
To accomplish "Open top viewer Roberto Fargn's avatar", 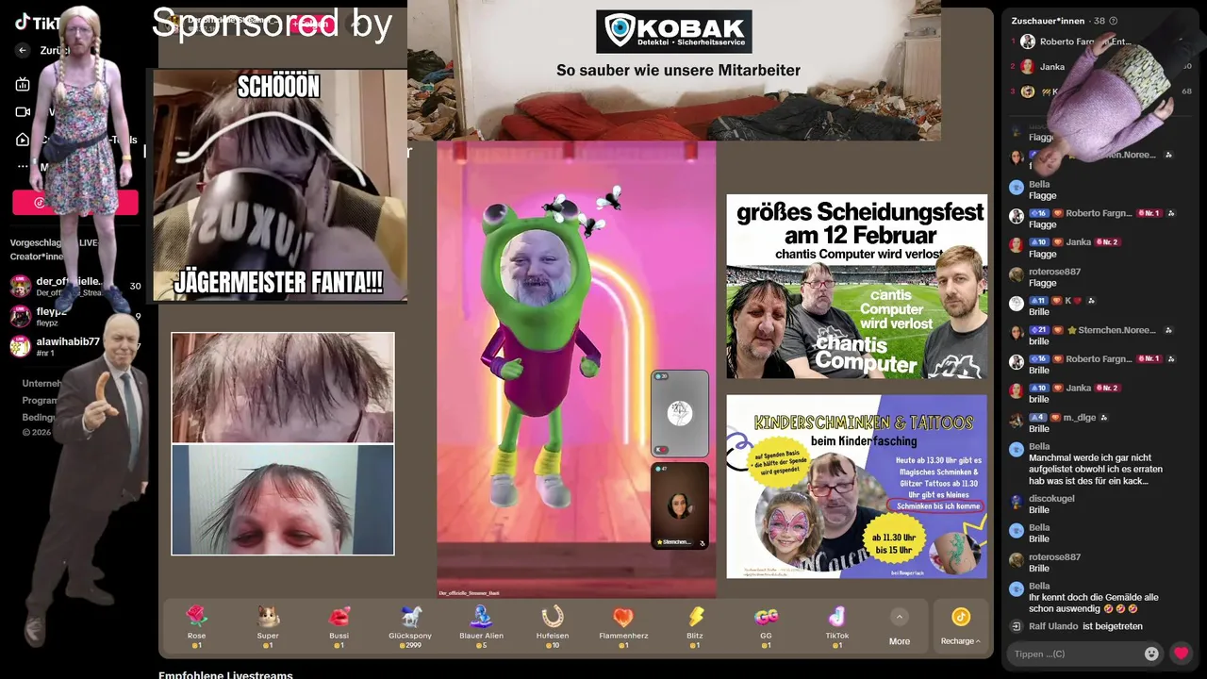I will coord(1028,41).
